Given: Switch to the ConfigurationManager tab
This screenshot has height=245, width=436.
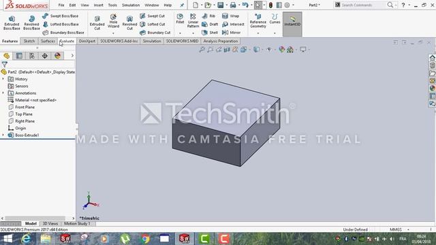Looking at the screenshot, I should 32,56.
